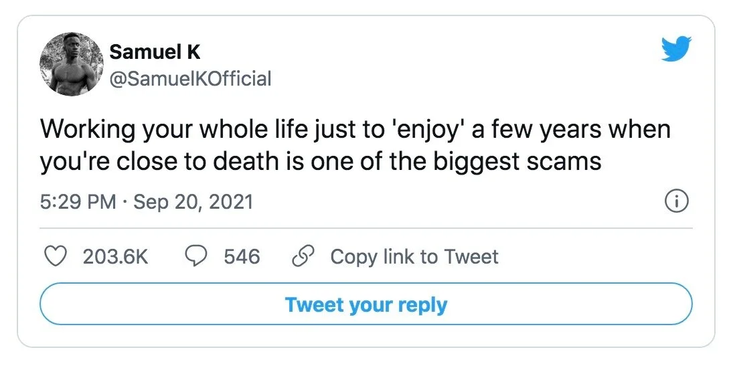The height and width of the screenshot is (370, 731).
Task: Click the reply speech bubble icon
Action: pyautogui.click(x=196, y=257)
